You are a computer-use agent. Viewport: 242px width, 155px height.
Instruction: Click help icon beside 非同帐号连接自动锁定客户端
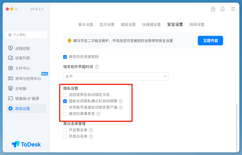tap(121, 108)
